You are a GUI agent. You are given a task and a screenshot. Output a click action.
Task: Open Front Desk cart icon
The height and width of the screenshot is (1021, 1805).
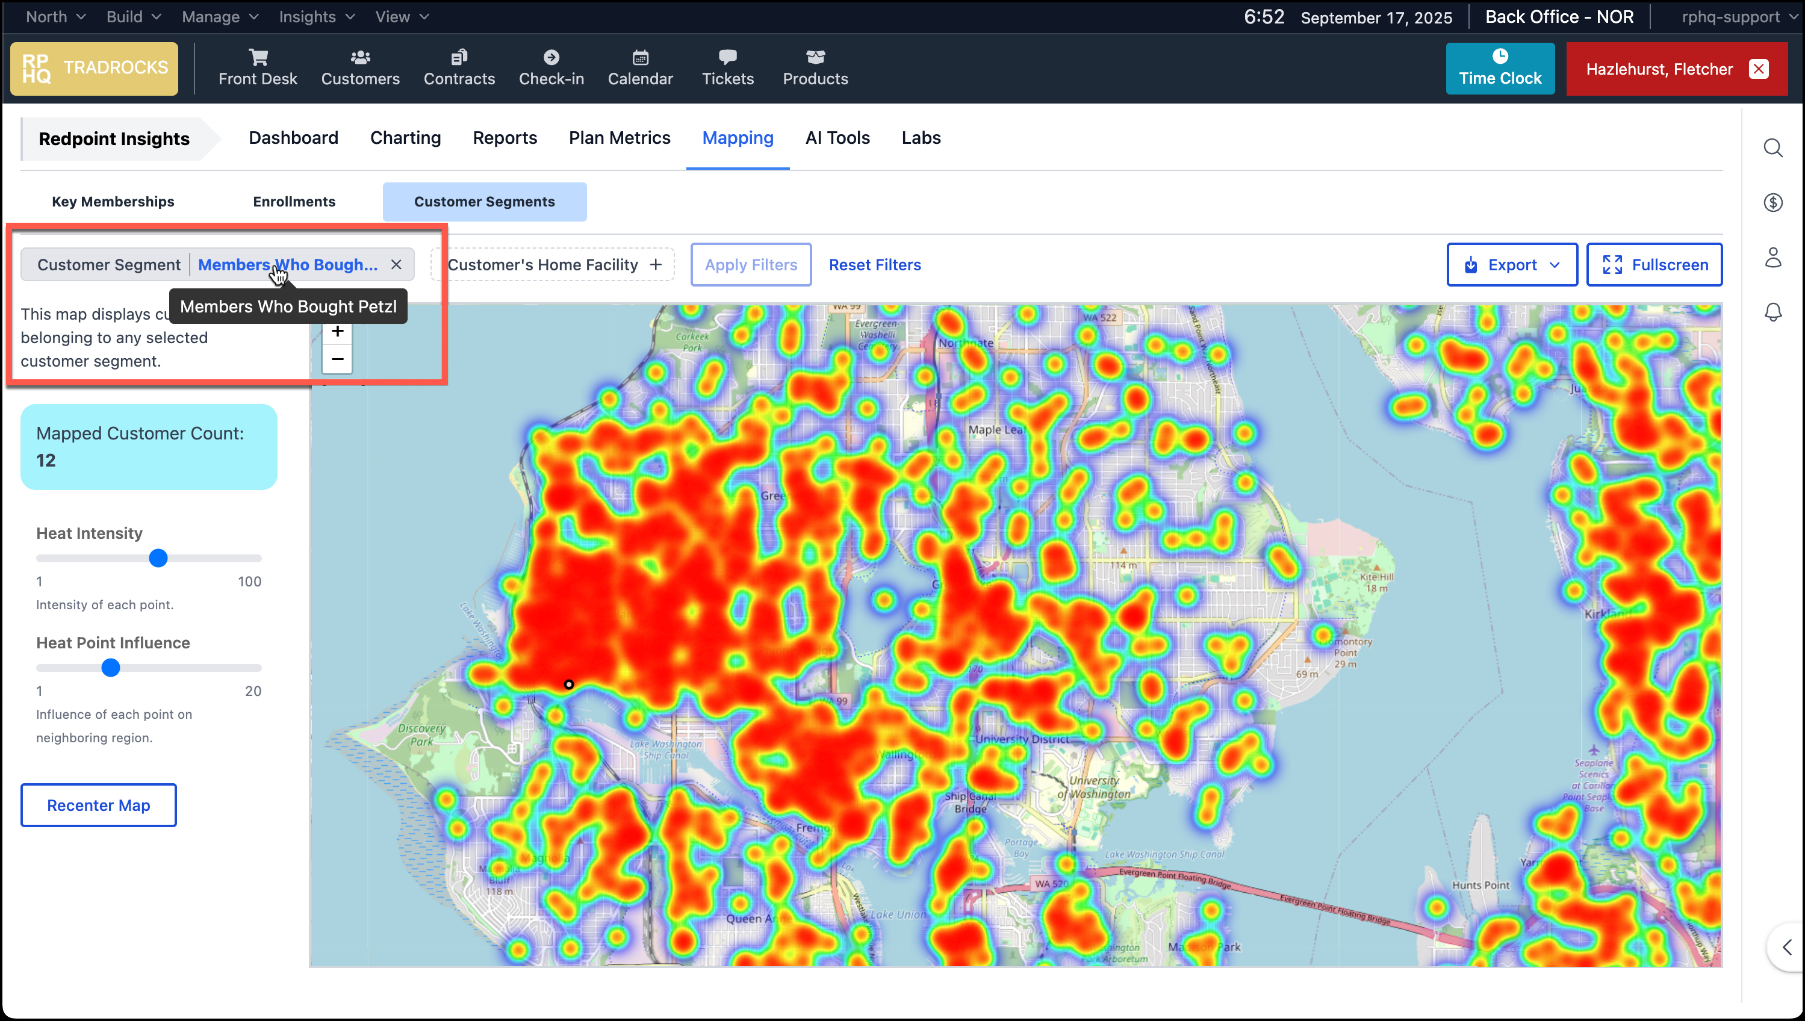257,58
